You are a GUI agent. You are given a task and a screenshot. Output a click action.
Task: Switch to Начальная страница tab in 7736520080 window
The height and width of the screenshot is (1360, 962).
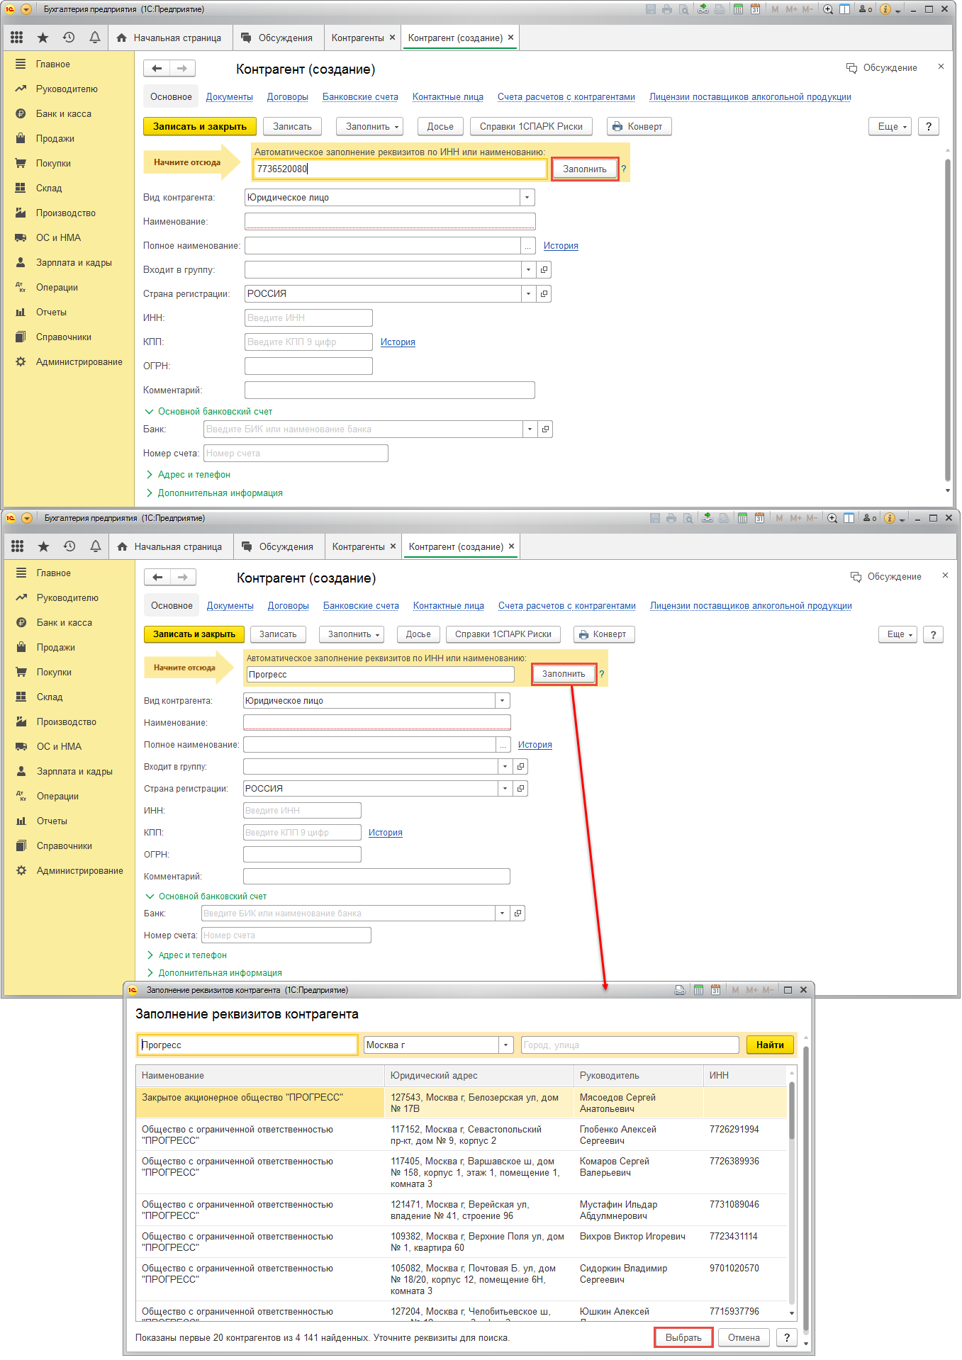169,38
